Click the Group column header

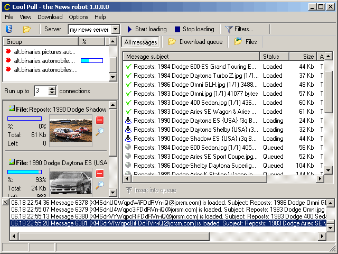click(41, 41)
